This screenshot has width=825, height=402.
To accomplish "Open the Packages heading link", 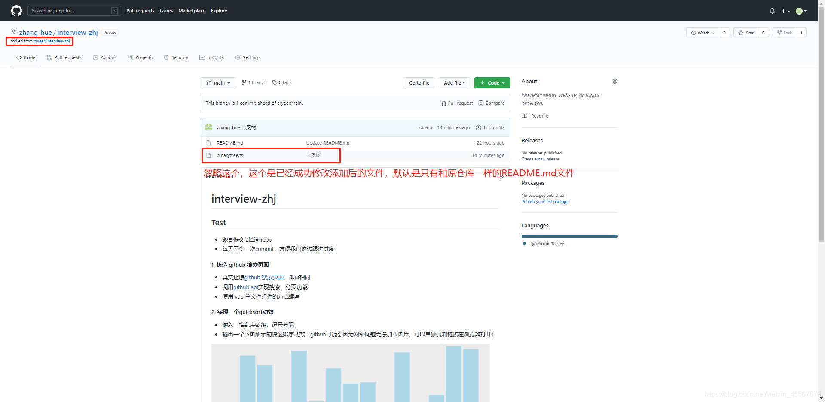I will [x=533, y=183].
